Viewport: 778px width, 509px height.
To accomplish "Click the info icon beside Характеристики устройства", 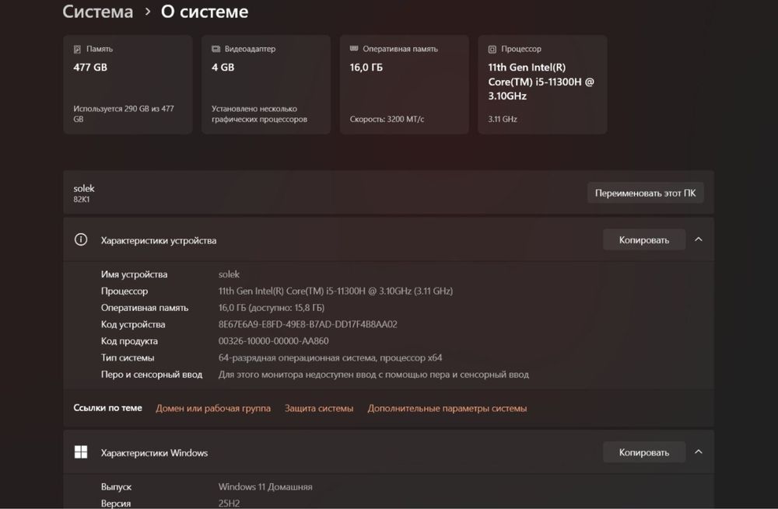I will tap(81, 240).
